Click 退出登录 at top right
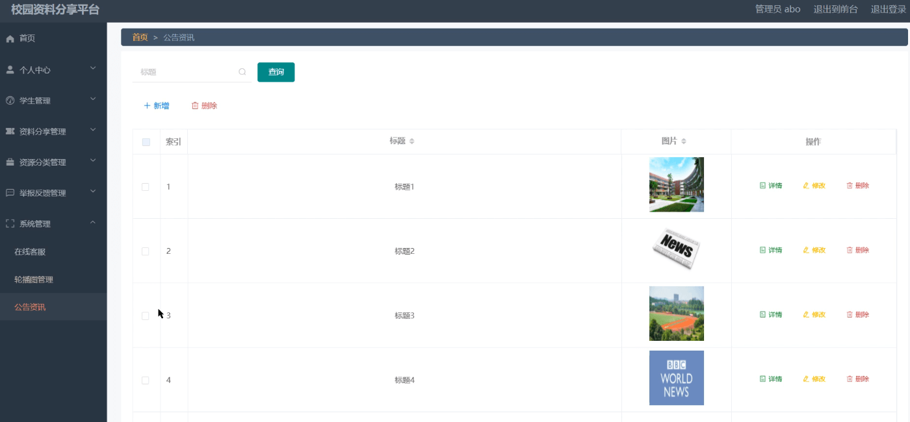 (887, 9)
